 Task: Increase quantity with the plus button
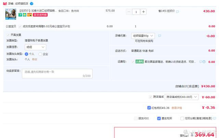click(x=143, y=12)
